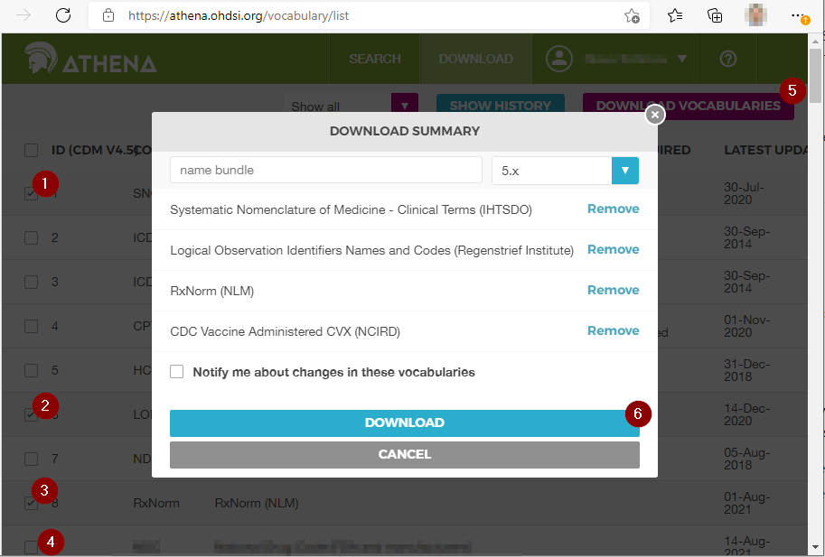Click the RxNorm (NLM) name cell in table

pyautogui.click(x=257, y=503)
